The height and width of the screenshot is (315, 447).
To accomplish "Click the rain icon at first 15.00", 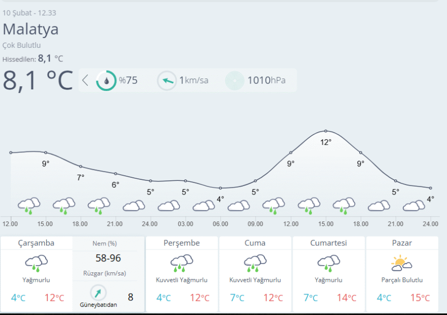I will 63,205.
